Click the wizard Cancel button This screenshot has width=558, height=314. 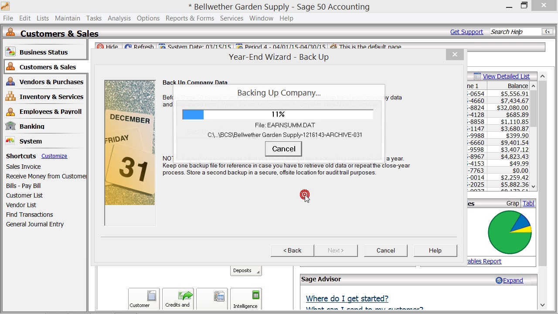point(386,250)
